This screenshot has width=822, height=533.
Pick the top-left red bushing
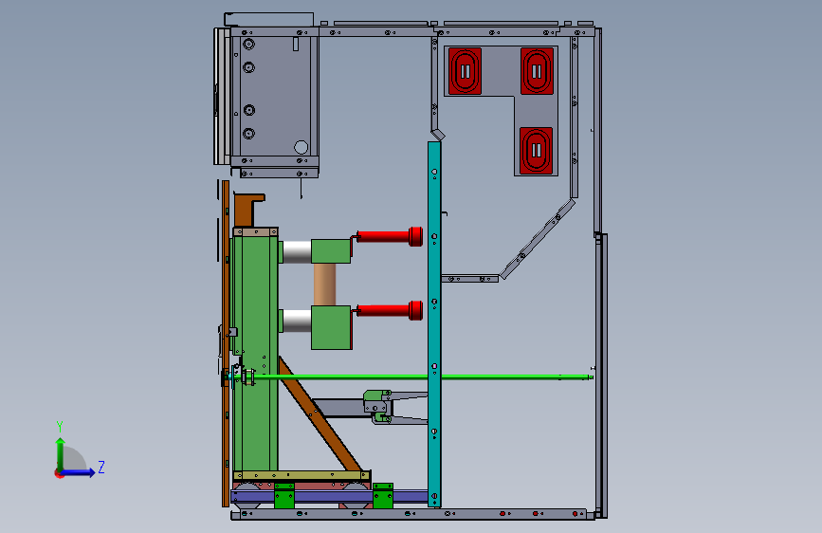click(465, 71)
